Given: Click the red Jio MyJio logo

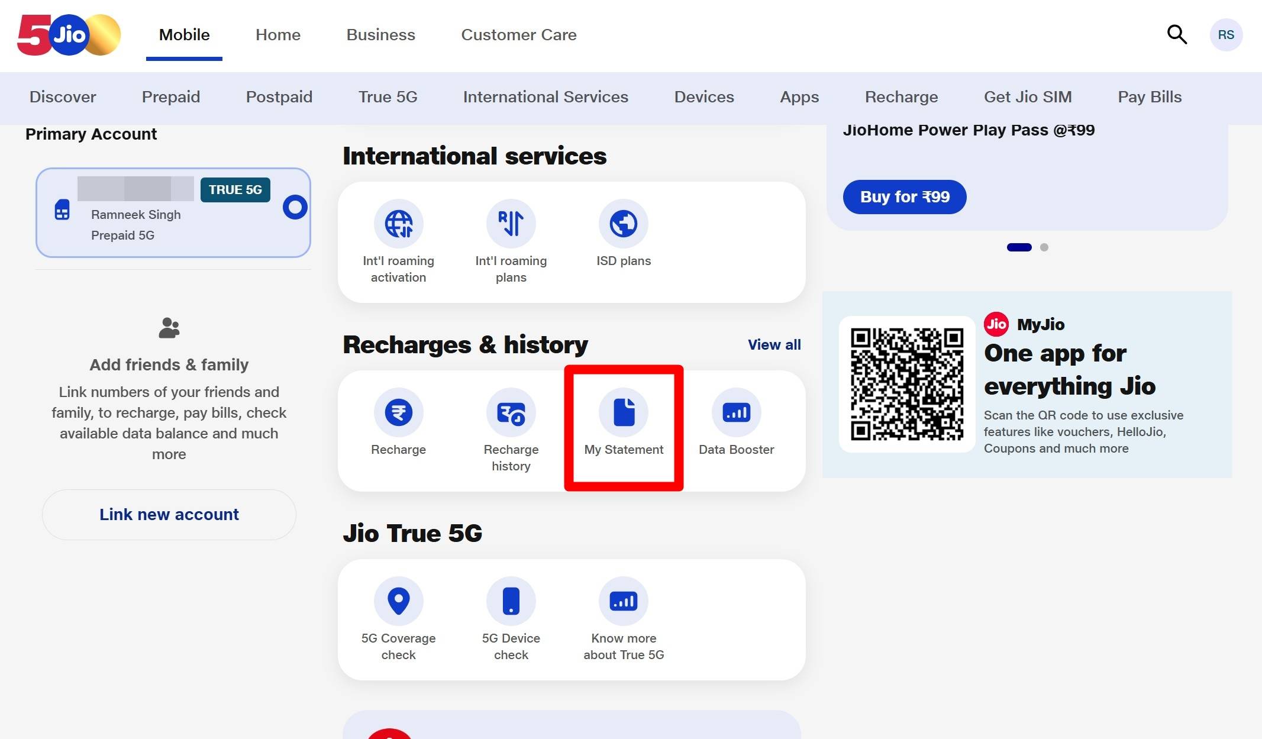Looking at the screenshot, I should click(x=996, y=324).
